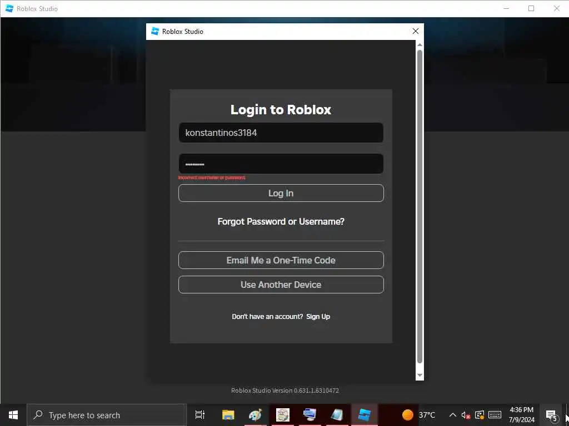Click the incorrect username or password error
The image size is (569, 426).
212,177
